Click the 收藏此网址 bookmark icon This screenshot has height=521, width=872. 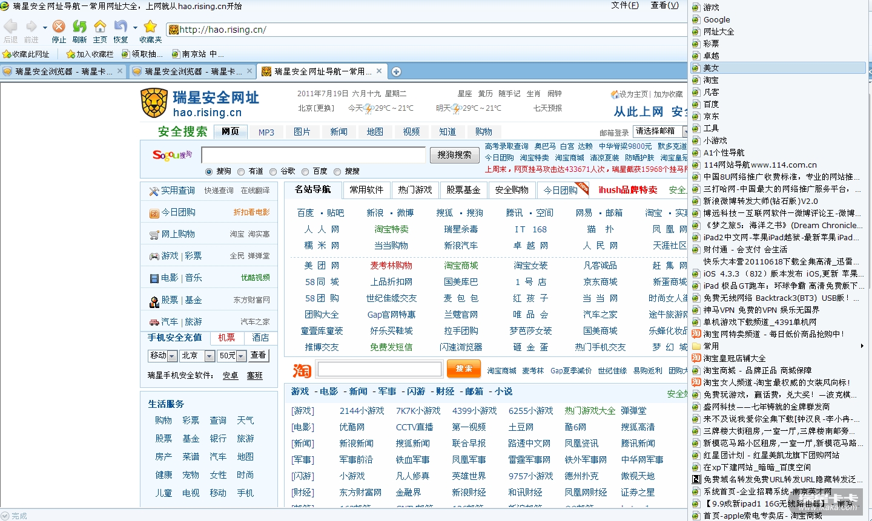[7, 54]
